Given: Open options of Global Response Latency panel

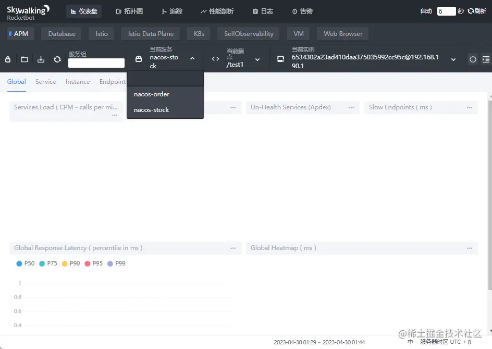Looking at the screenshot, I should point(233,248).
